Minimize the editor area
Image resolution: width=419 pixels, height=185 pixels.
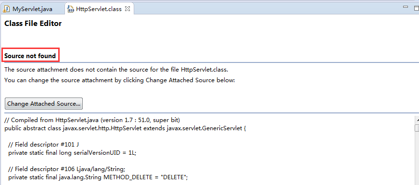406,7
